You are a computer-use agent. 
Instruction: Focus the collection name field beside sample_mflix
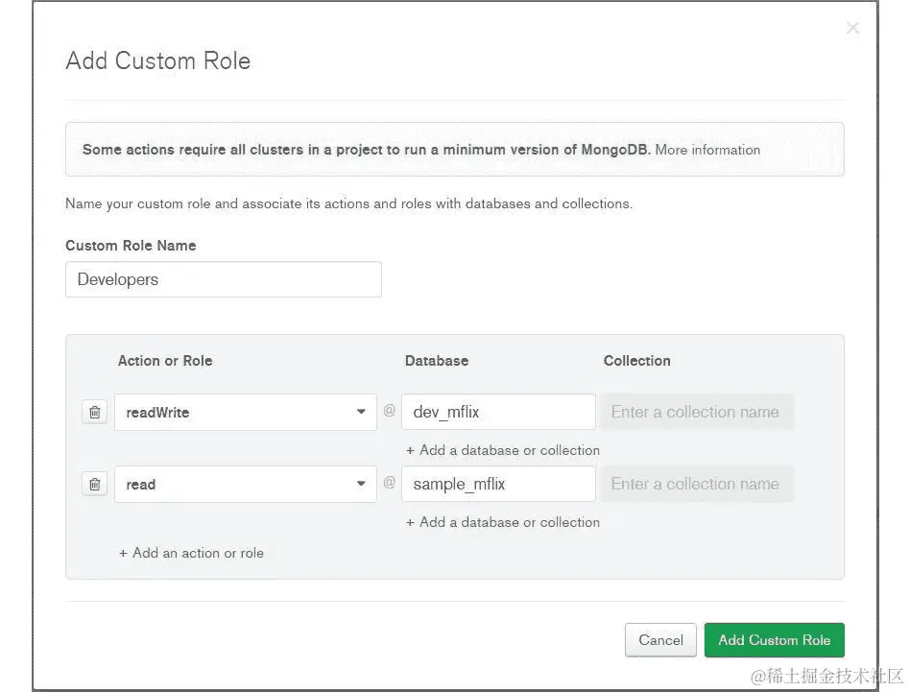[697, 484]
